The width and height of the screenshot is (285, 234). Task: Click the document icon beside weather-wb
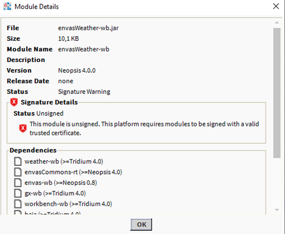coord(18,161)
